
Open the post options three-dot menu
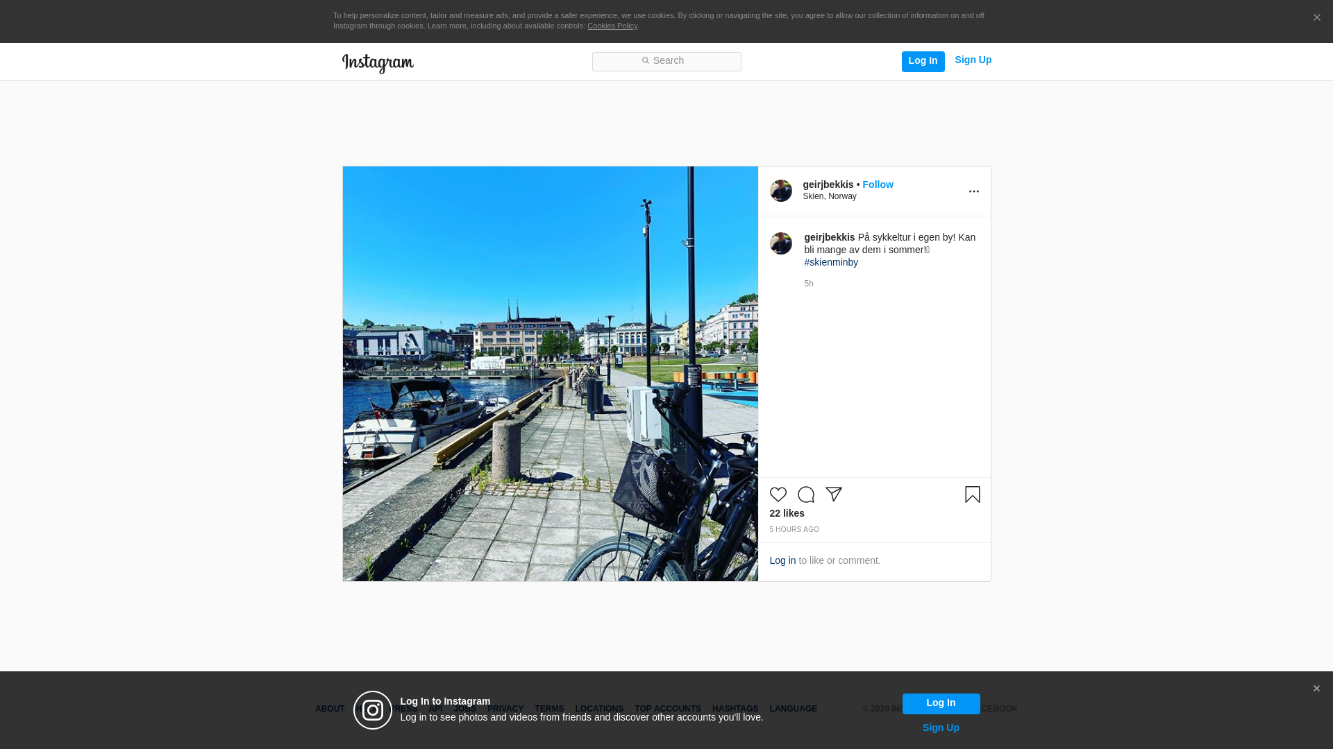pyautogui.click(x=973, y=191)
